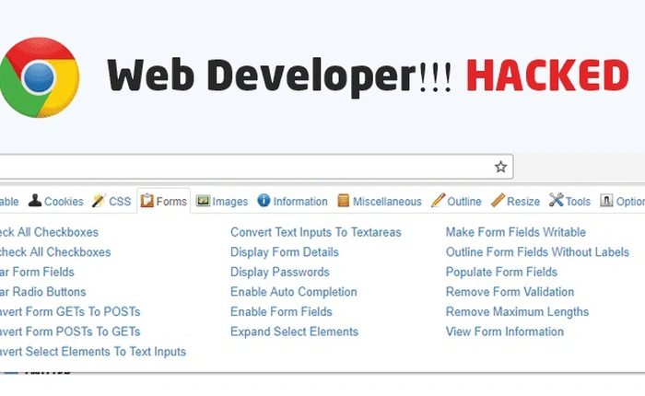This screenshot has width=645, height=396.
Task: Click the bookmark star icon in address bar
Action: [x=500, y=167]
